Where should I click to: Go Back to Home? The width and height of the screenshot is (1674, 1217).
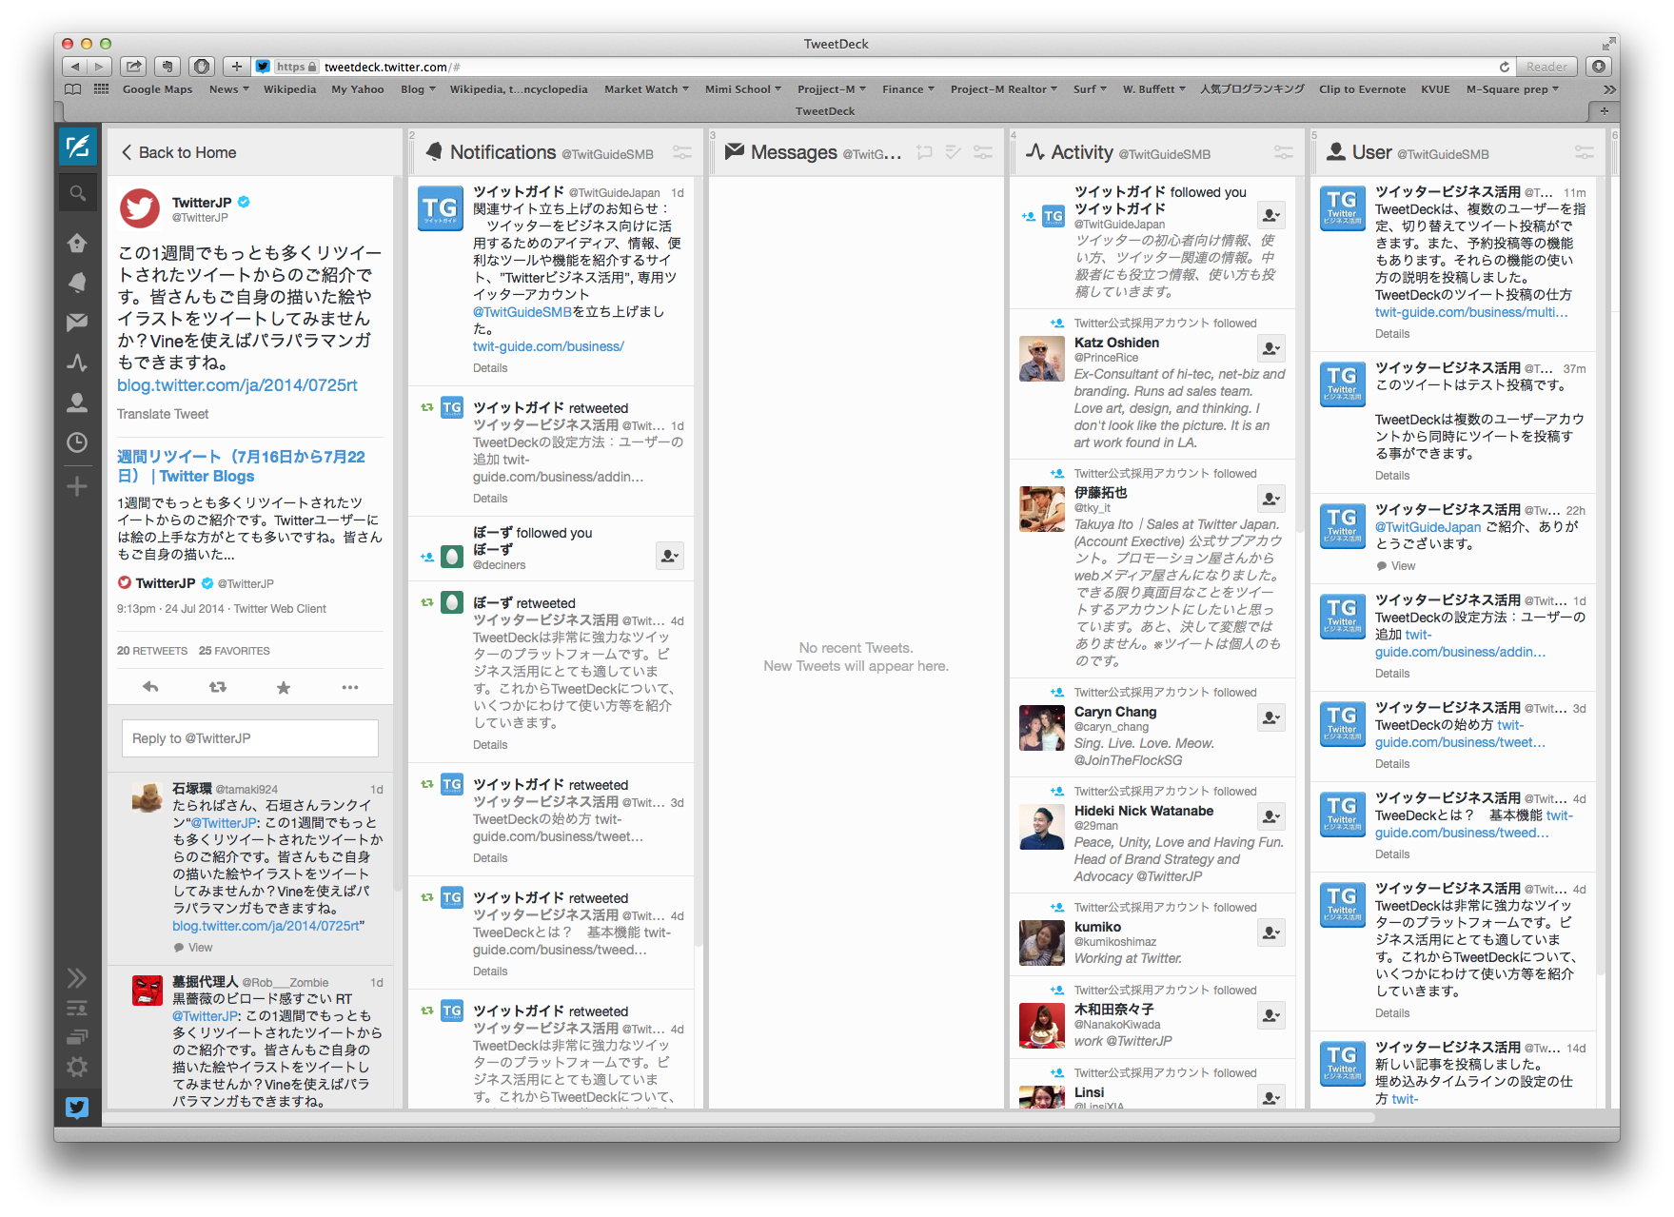click(x=178, y=152)
